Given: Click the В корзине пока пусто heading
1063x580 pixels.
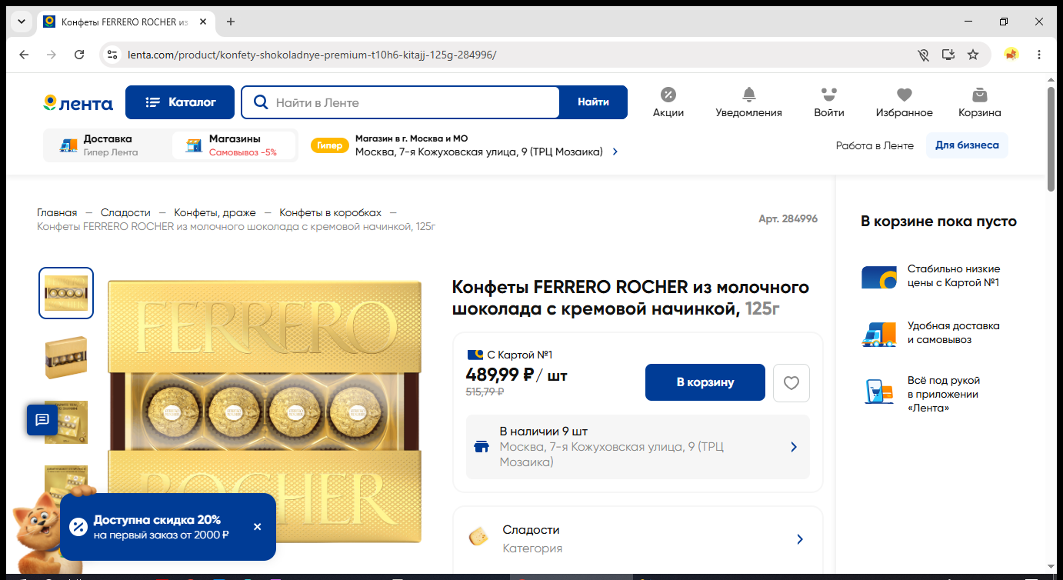Looking at the screenshot, I should point(938,222).
